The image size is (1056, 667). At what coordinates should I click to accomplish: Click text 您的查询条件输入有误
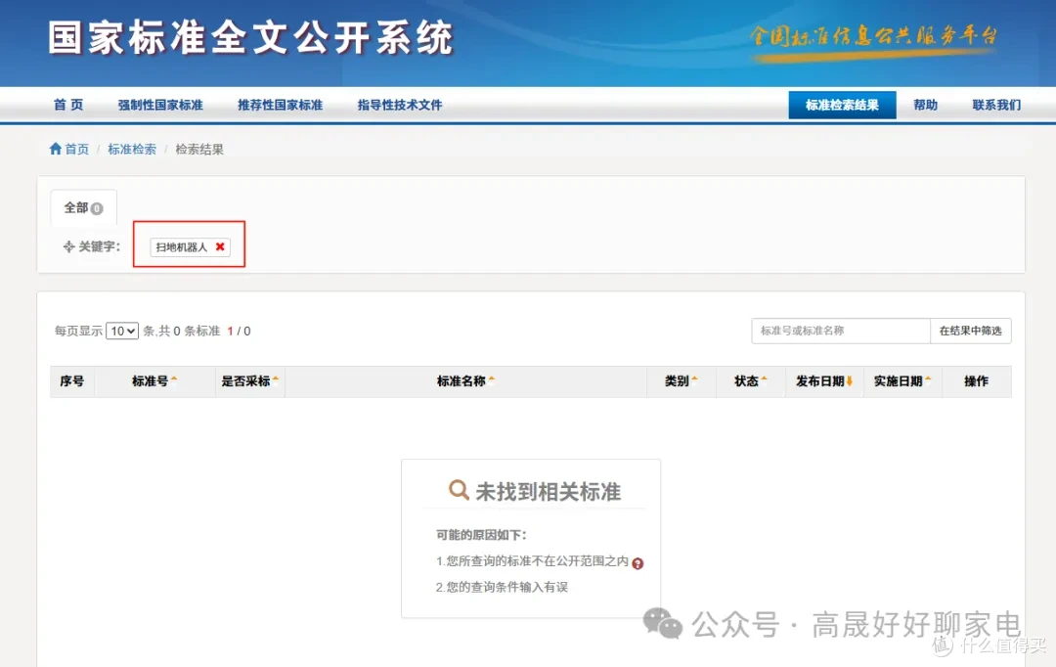pos(507,587)
